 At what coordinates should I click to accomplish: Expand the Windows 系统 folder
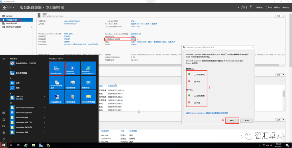(45, 132)
